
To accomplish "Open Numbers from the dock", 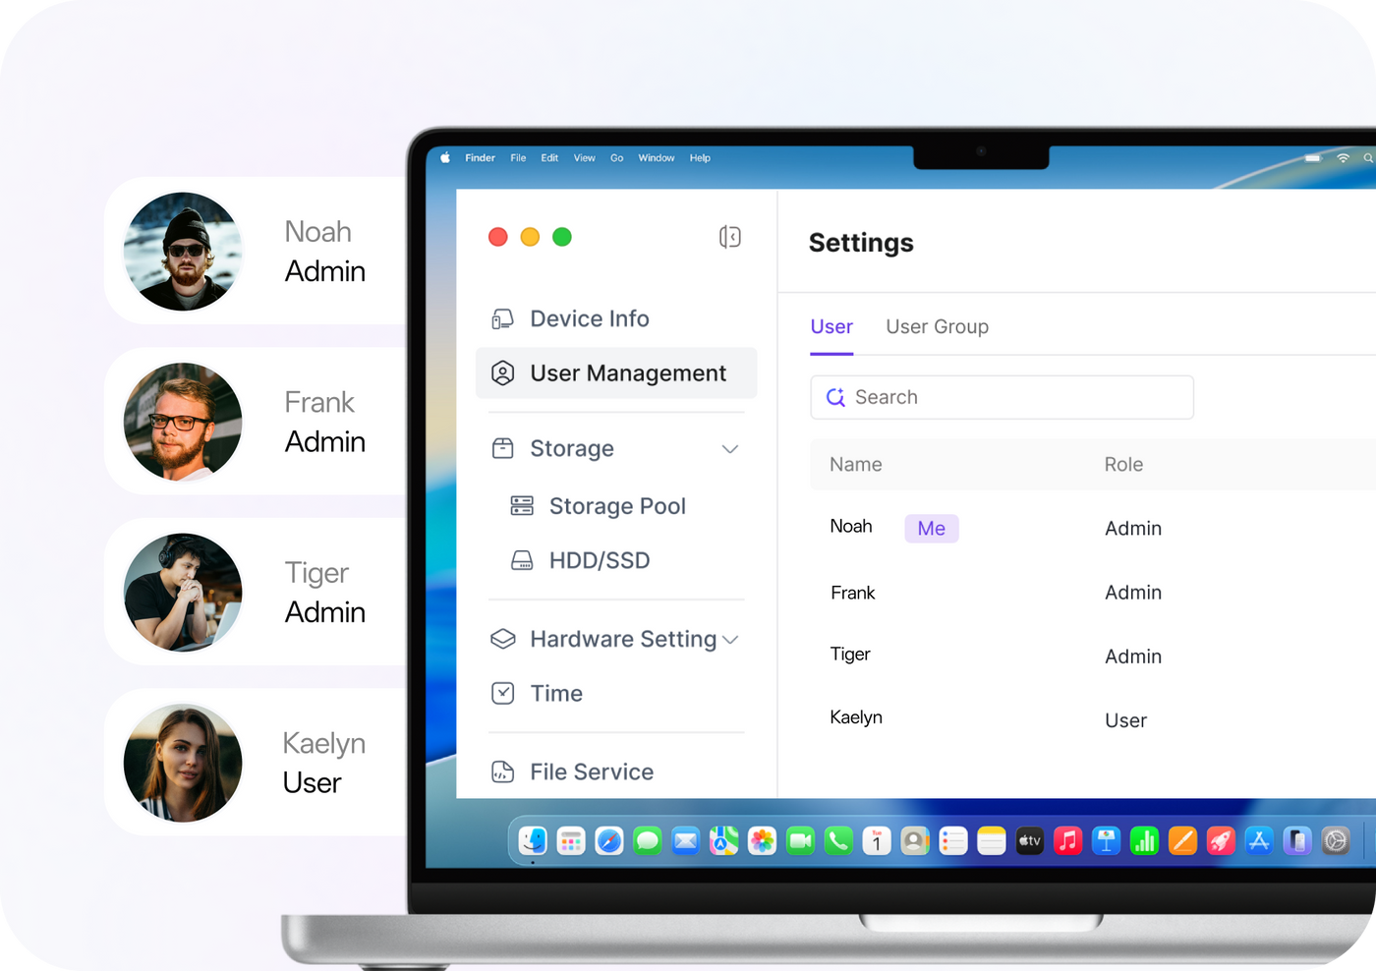I will click(x=1144, y=840).
